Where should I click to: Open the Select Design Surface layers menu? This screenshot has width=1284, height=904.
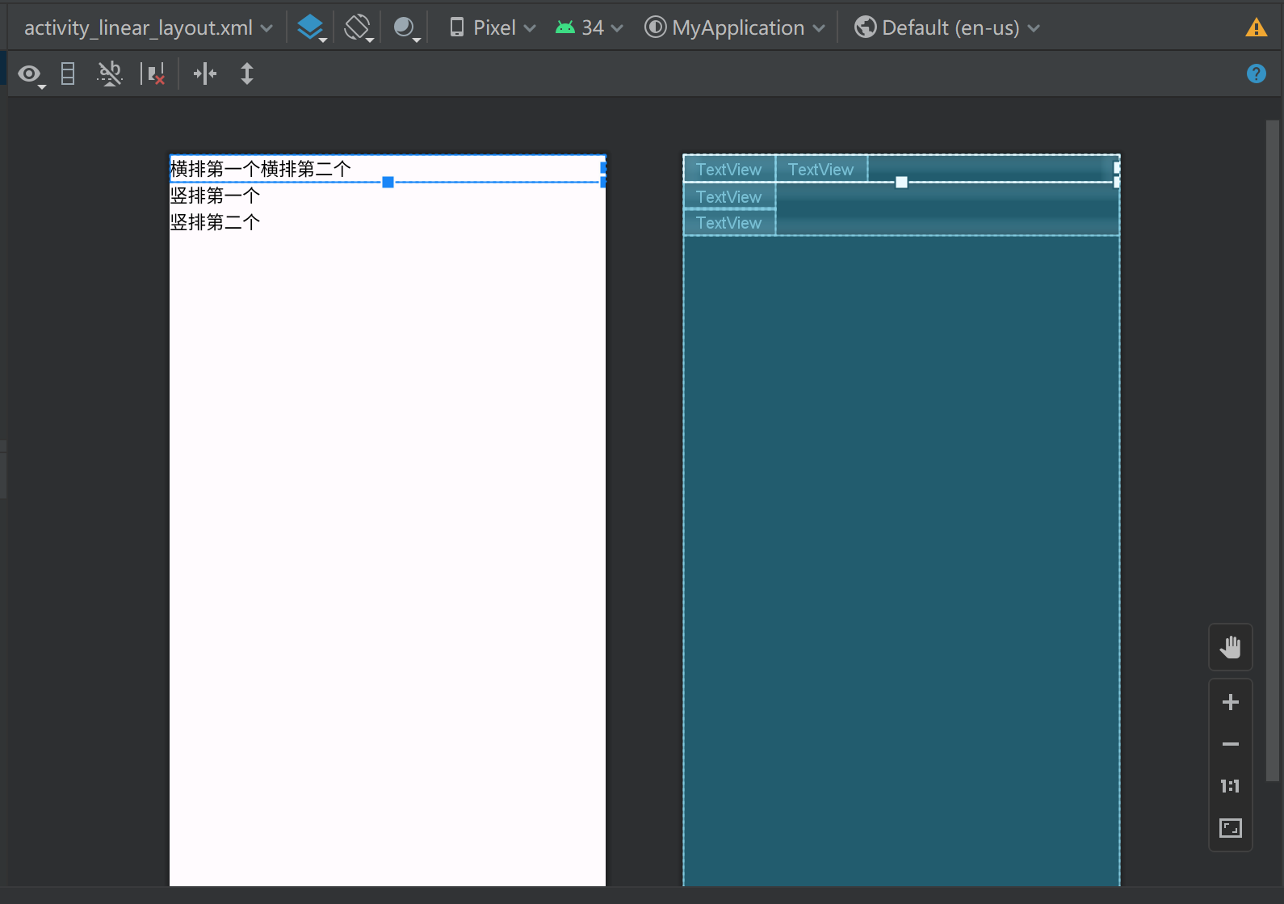[x=311, y=27]
